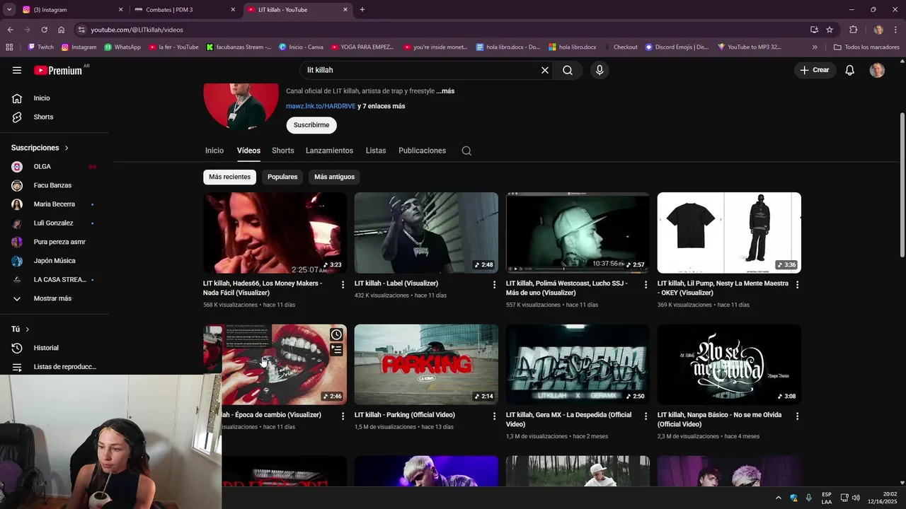Open options menu for Label (Visualizer) video

tap(495, 284)
